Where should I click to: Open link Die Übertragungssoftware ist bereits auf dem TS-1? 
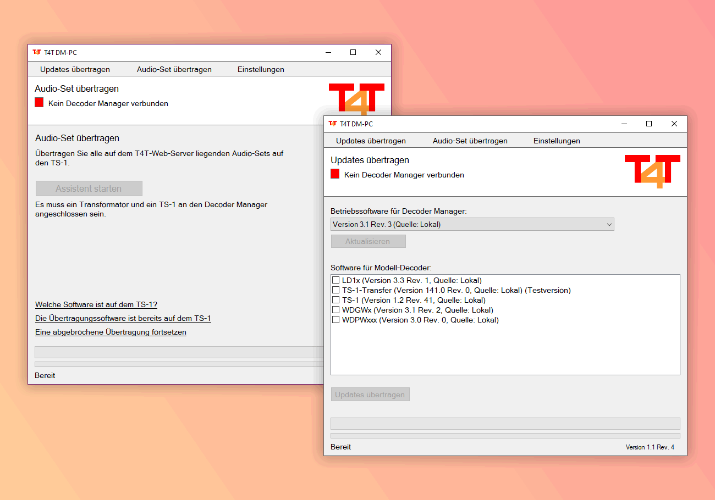click(123, 318)
